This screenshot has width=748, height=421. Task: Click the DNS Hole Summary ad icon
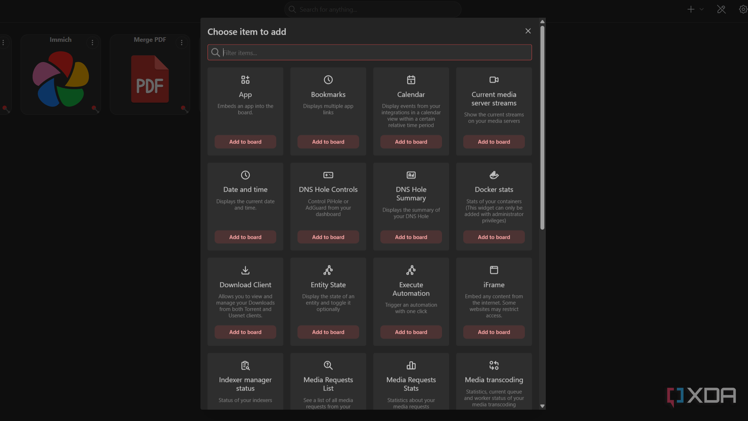411,175
